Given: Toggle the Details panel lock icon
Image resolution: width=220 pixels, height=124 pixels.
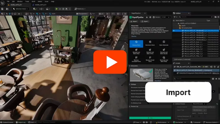Looking at the screenshot, I should 218,67.
